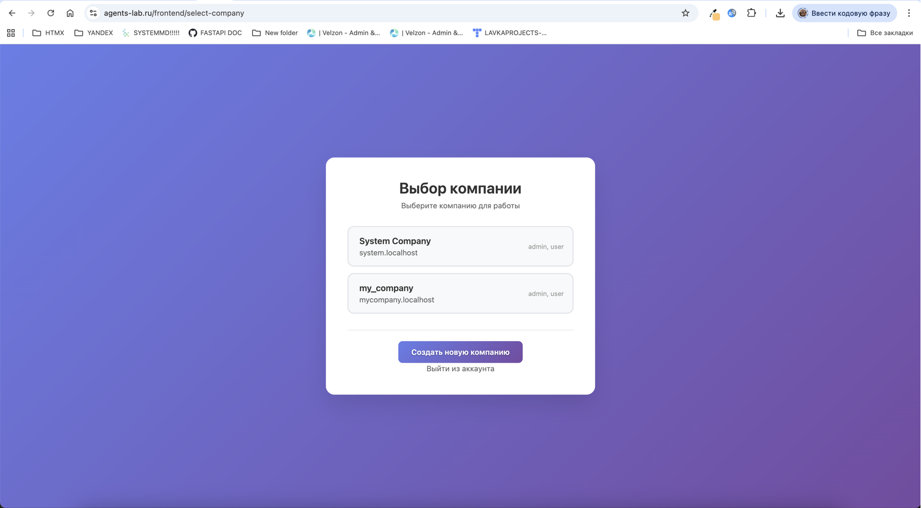The image size is (921, 508).
Task: Open the FASTAPI DOC GitHub bookmark
Action: 214,33
